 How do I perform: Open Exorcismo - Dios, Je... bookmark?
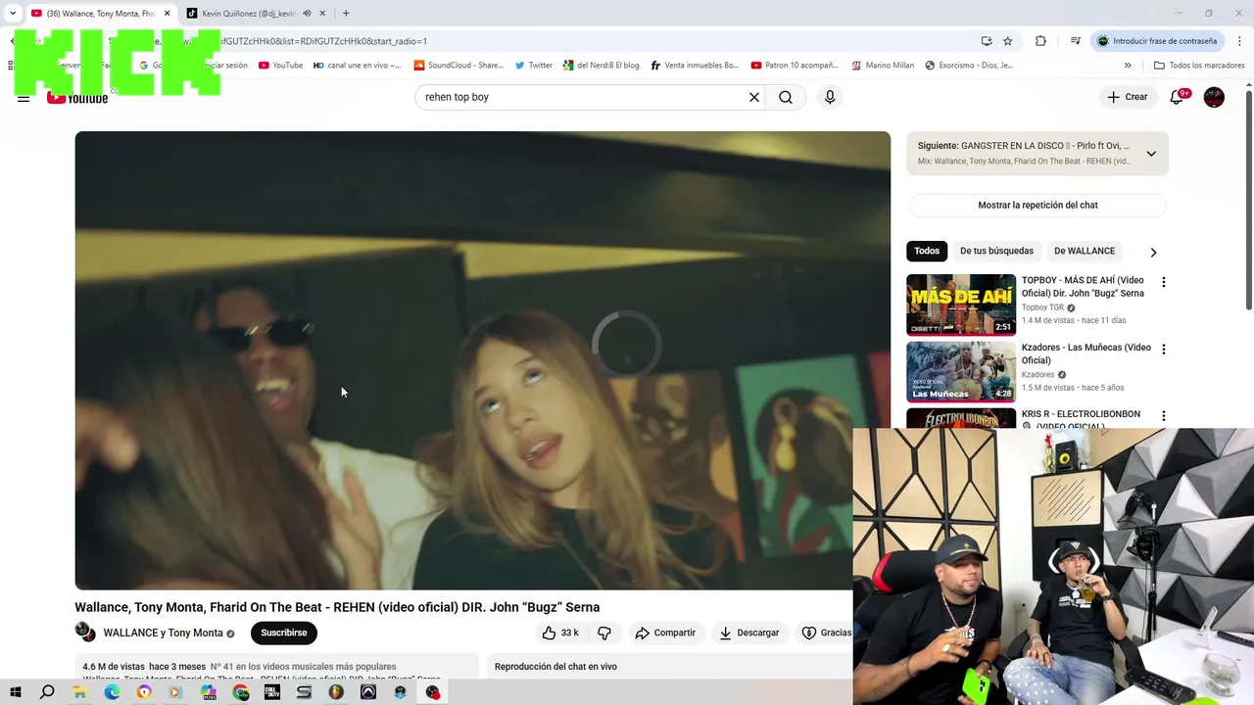point(969,66)
